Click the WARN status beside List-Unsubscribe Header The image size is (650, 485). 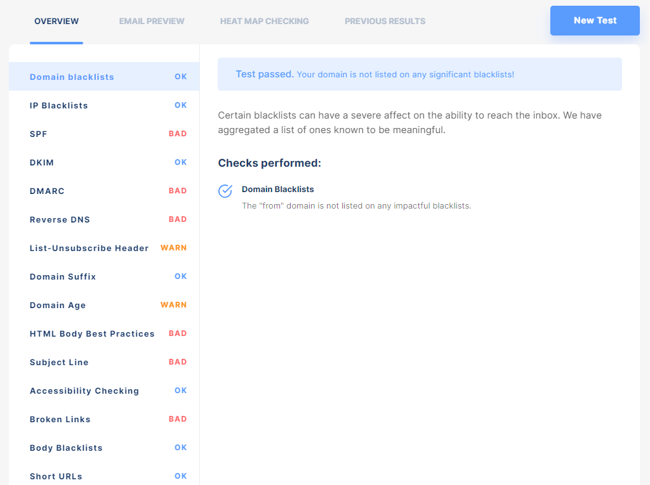point(173,248)
